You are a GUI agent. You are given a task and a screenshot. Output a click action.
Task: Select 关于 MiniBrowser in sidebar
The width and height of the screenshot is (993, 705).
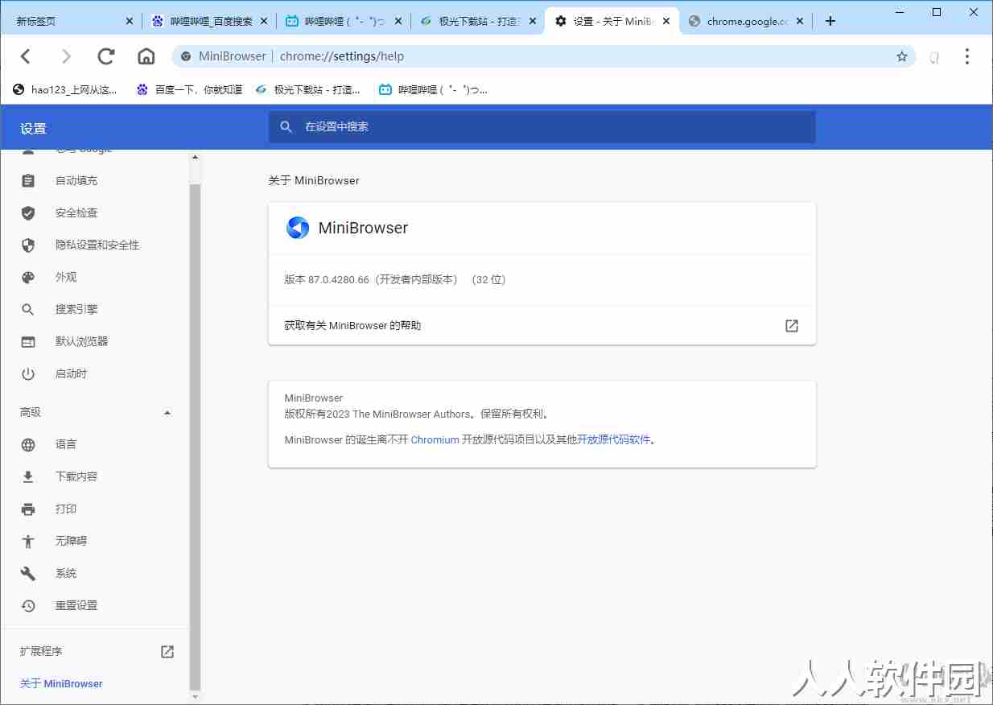[x=61, y=683]
